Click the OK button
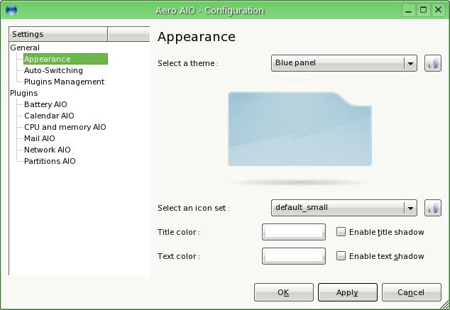The image size is (450, 310). (x=283, y=292)
